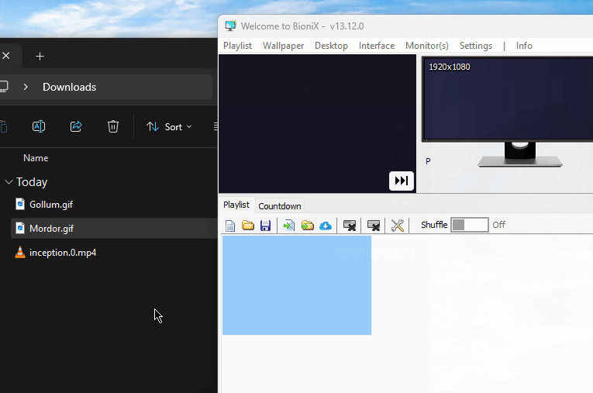The width and height of the screenshot is (593, 393).
Task: Click the remove-item icon beside the wrench icon
Action: click(x=374, y=226)
